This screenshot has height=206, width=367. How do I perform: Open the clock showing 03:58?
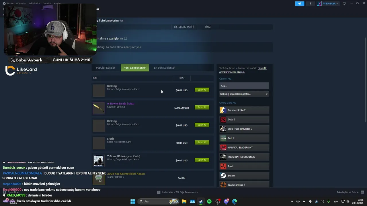pos(358,201)
